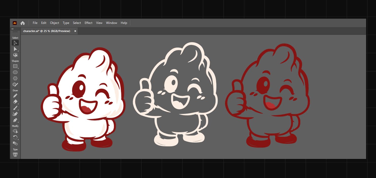Open the Select menu

point(77,23)
